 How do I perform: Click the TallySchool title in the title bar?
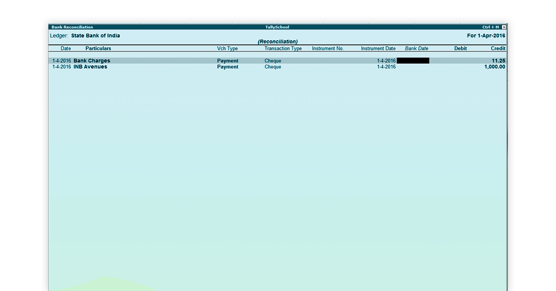point(278,27)
